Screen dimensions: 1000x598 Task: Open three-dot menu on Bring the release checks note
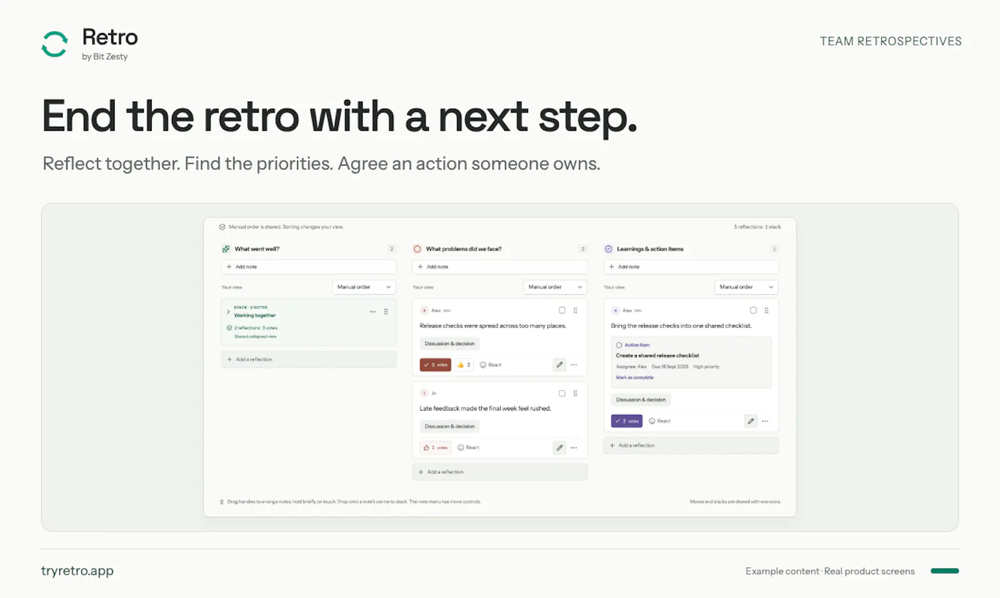click(765, 421)
